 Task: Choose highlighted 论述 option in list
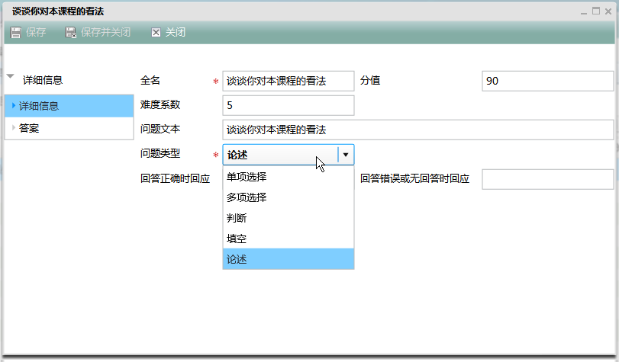[289, 259]
